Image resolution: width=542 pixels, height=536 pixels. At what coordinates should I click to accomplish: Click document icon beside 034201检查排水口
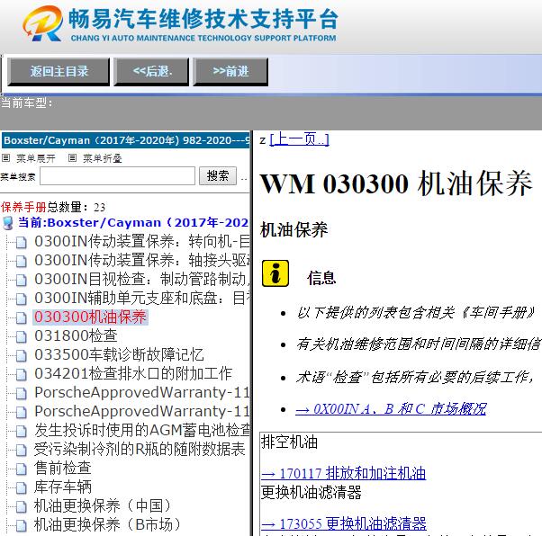21,375
